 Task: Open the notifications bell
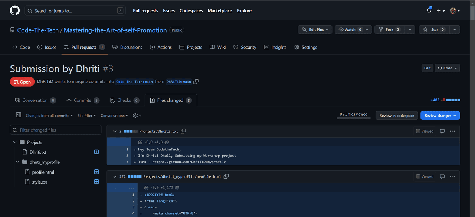click(x=429, y=11)
